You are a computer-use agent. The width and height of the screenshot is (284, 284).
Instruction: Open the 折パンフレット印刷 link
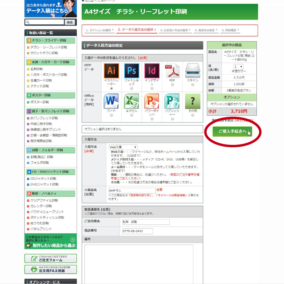44,118
